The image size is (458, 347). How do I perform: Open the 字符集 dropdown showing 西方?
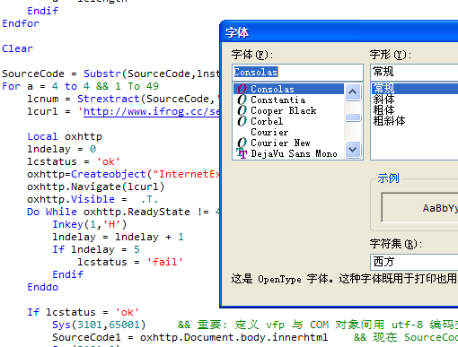414,262
